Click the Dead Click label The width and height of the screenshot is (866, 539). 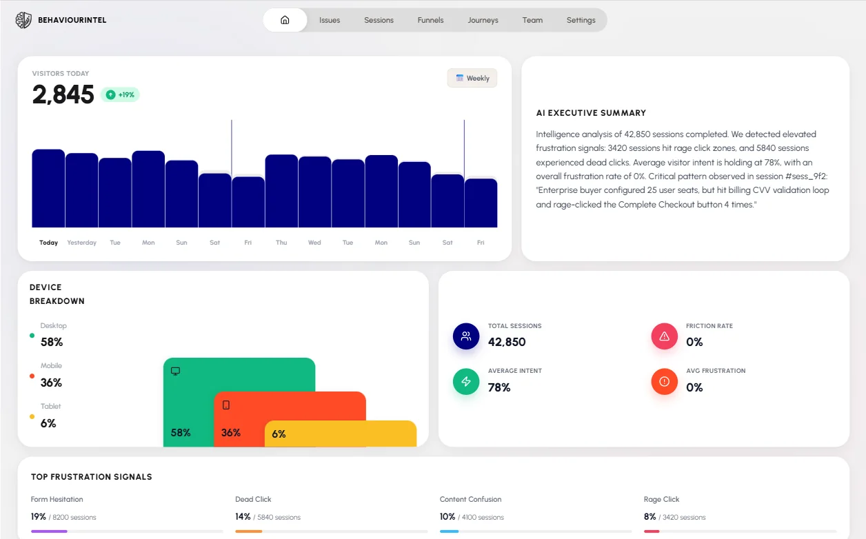tap(253, 499)
